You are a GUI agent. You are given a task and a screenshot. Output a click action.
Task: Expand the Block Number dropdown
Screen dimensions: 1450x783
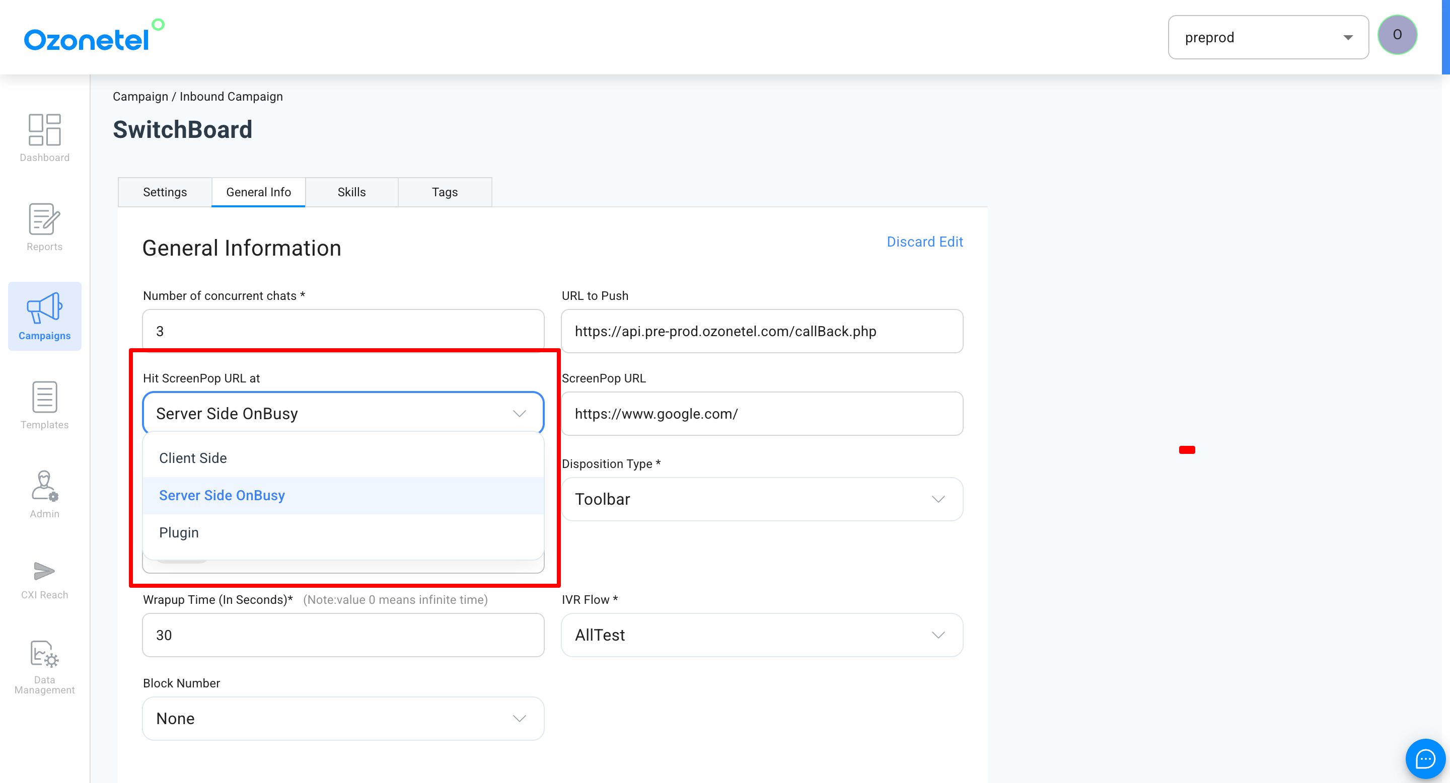click(x=343, y=718)
